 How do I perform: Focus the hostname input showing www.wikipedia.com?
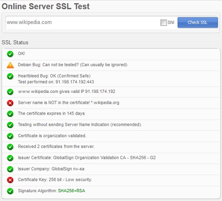82,23
